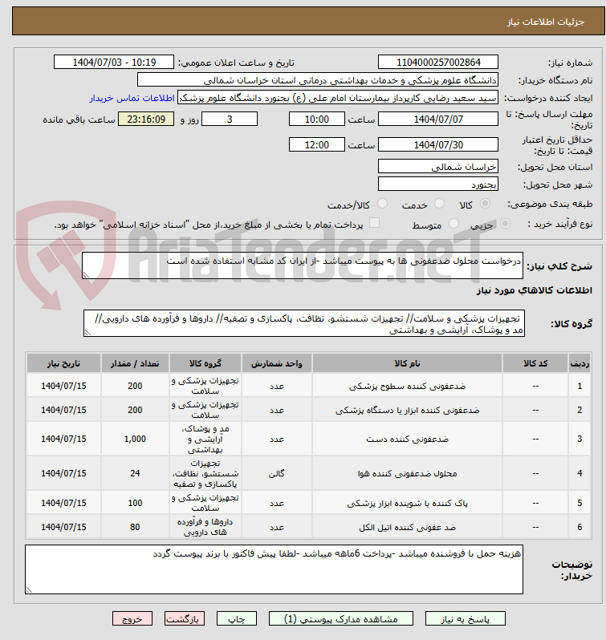The image size is (606, 640).
Task: Click the buyer organization name field
Action: tap(318, 80)
